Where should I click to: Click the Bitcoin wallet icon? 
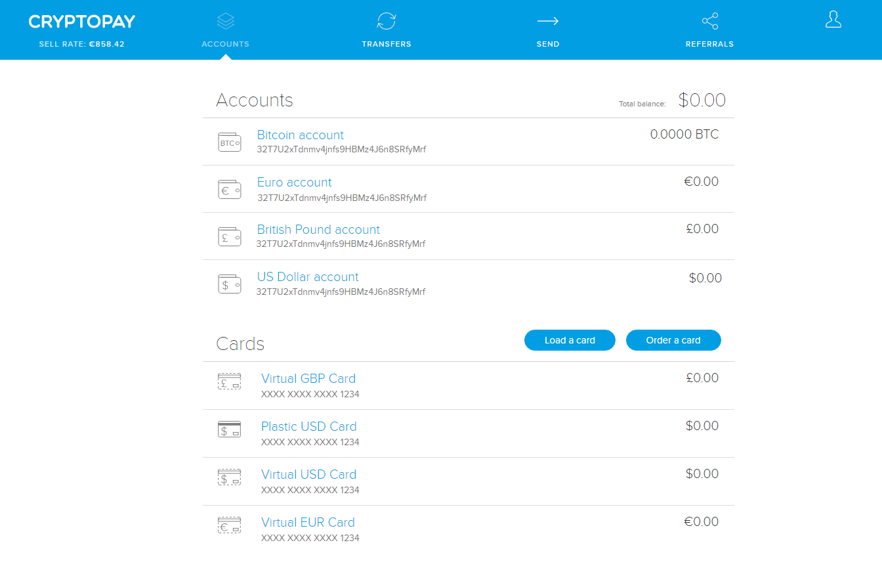[229, 141]
